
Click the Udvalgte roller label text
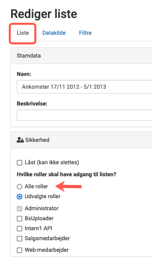[43, 196]
